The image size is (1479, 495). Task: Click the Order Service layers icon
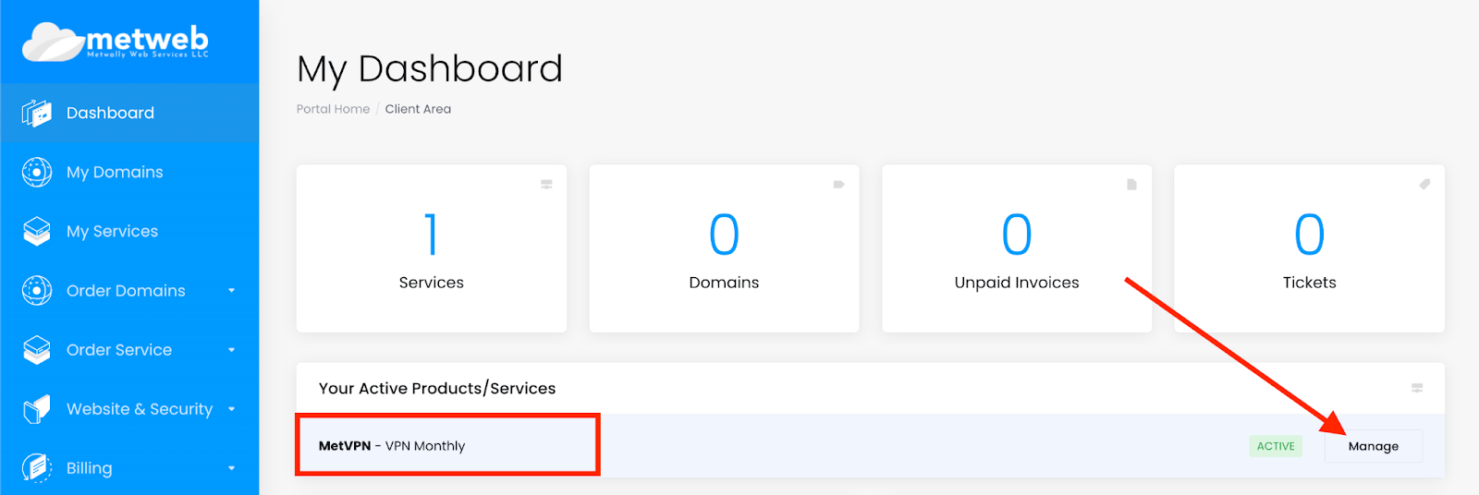coord(36,350)
